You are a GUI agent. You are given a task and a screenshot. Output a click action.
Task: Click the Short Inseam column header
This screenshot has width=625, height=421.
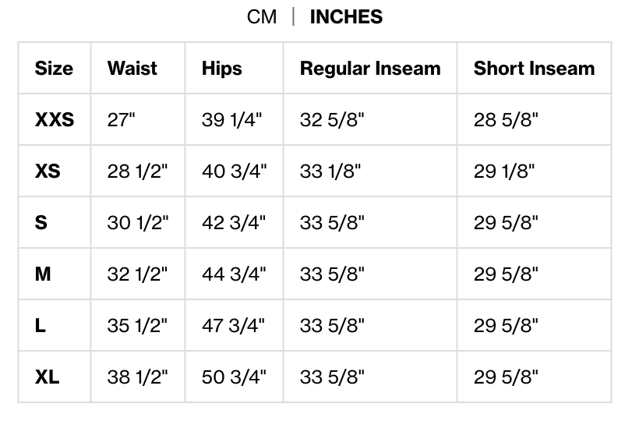point(534,68)
